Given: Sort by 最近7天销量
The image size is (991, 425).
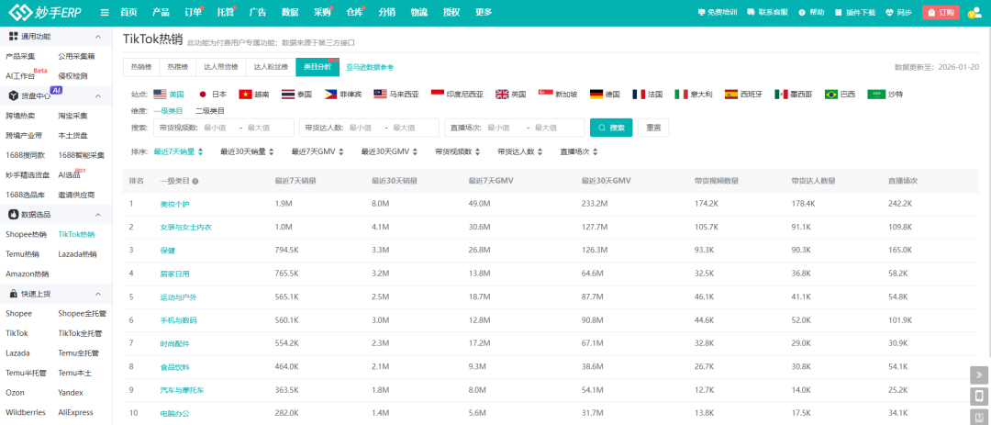Looking at the screenshot, I should click(178, 151).
